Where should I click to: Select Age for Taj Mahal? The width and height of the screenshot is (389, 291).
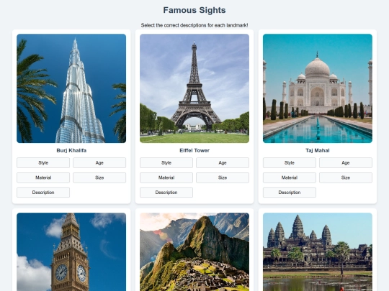point(346,163)
